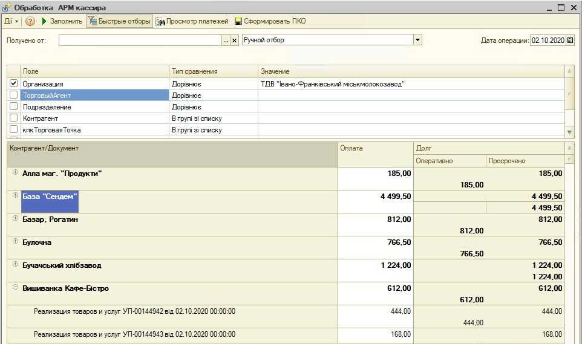This screenshot has height=344, width=582.
Task: Open the calendar picker for Дата операции
Action: pos(571,40)
